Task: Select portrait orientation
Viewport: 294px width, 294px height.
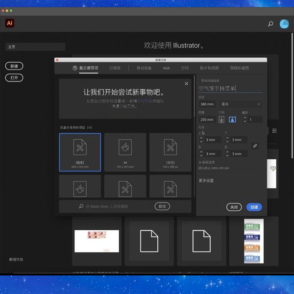Action: click(221, 120)
